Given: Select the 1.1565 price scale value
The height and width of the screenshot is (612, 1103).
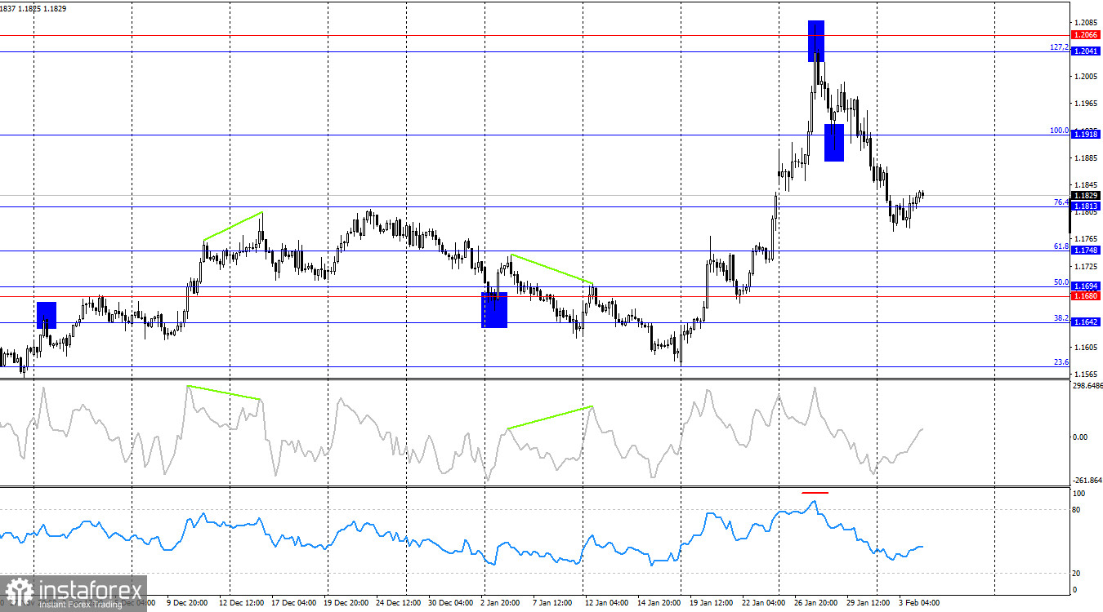Looking at the screenshot, I should (1086, 375).
